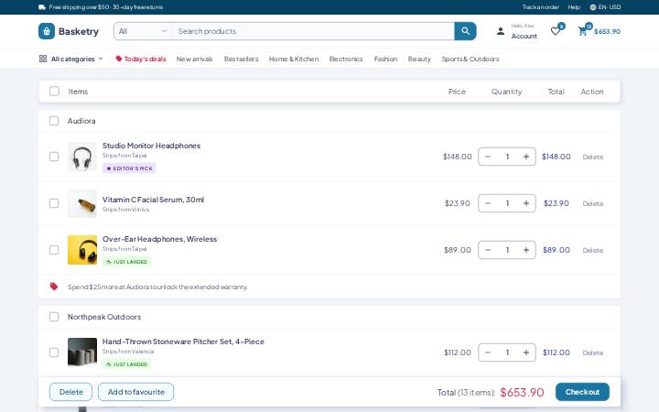Open the Fashion category

coord(385,59)
